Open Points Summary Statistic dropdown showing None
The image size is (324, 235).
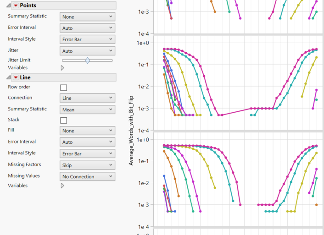[87, 16]
